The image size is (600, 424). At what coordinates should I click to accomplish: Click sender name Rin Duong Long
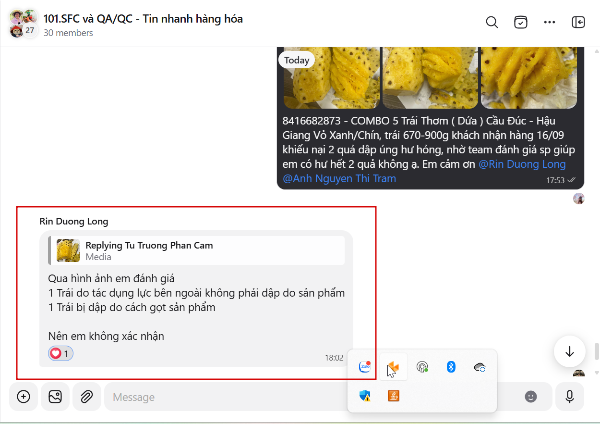74,222
